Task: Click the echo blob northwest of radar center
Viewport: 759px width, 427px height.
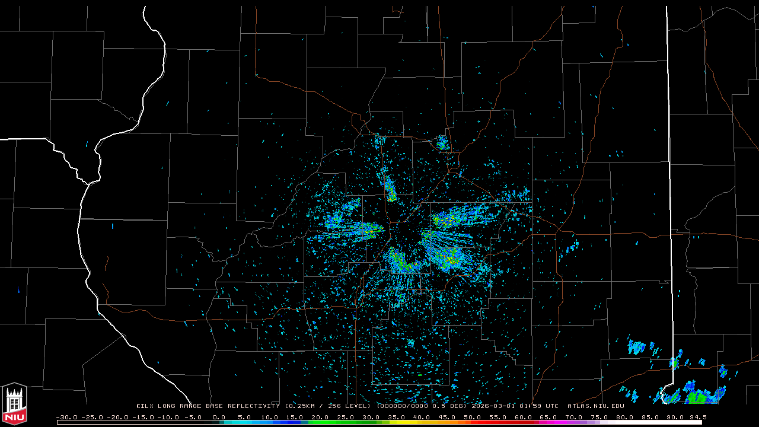Action: 390,190
